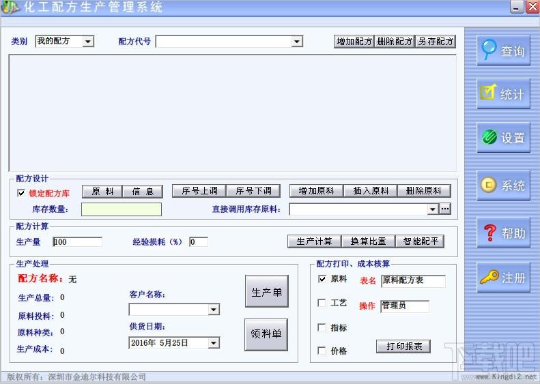The width and height of the screenshot is (540, 384).
Task: Open the 查询 query sidebar button
Action: (x=503, y=50)
